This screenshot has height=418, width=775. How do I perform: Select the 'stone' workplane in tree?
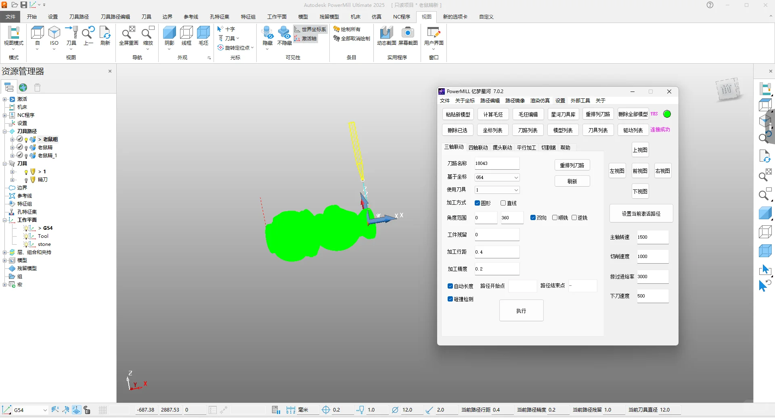tap(44, 244)
